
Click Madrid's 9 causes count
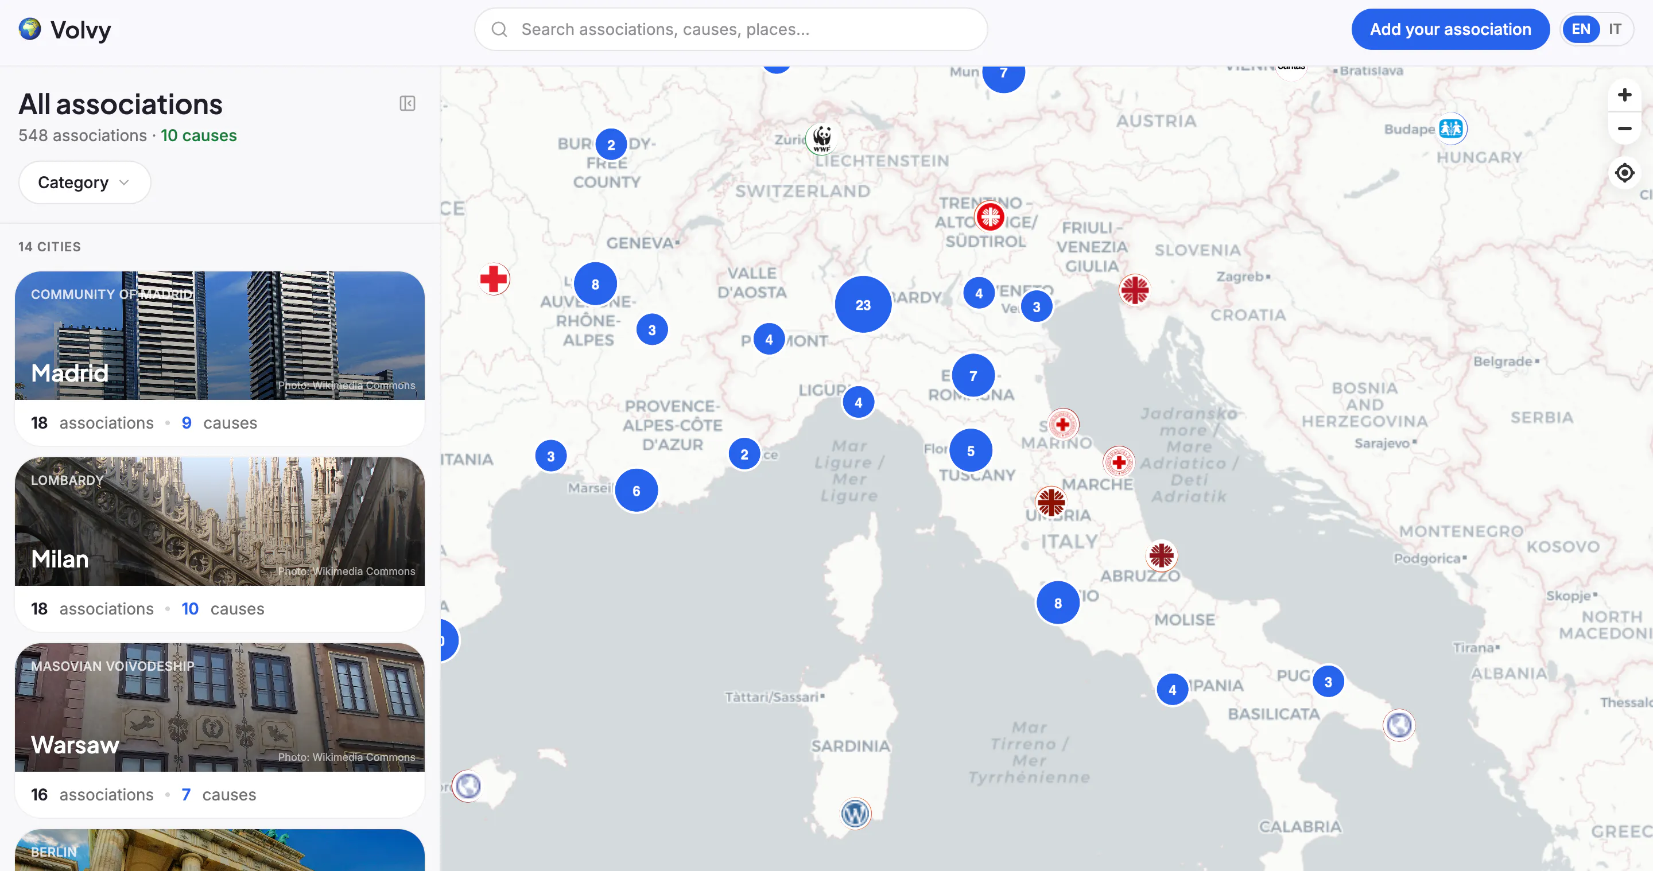click(x=219, y=423)
